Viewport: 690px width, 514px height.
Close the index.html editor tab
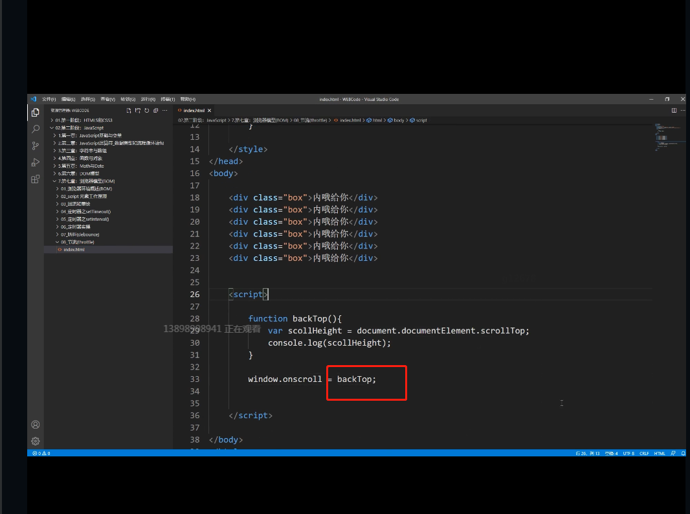[210, 111]
